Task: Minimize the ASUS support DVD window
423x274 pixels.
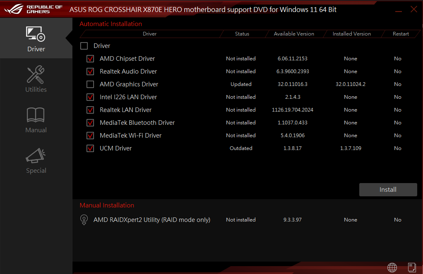Action: click(x=399, y=10)
